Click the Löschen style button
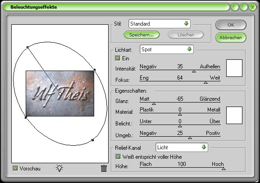This screenshot has height=183, width=260. [186, 35]
